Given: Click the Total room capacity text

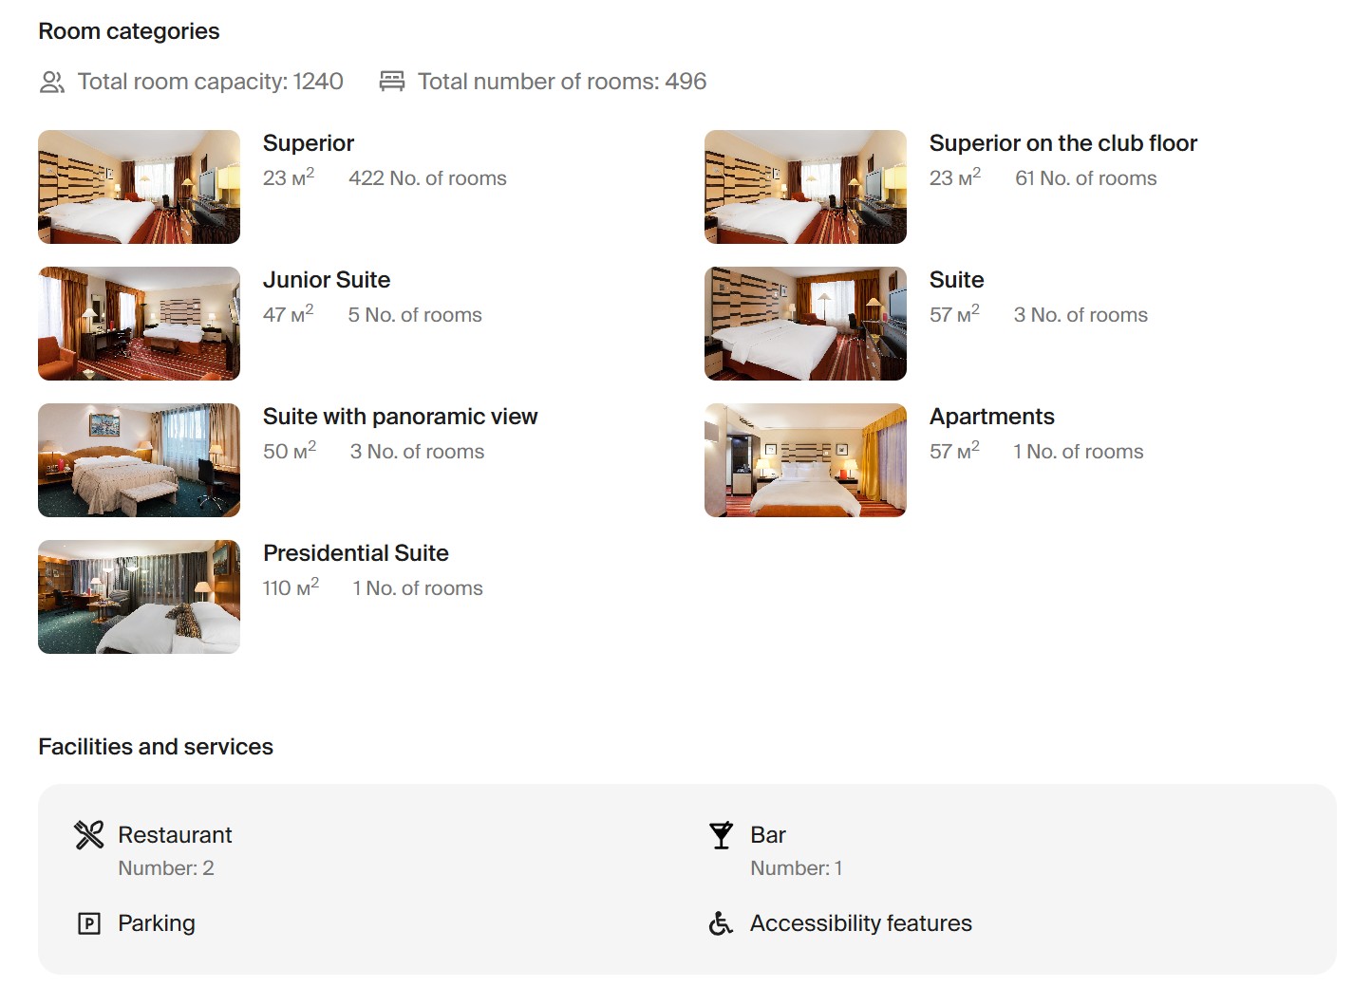Looking at the screenshot, I should [x=210, y=82].
